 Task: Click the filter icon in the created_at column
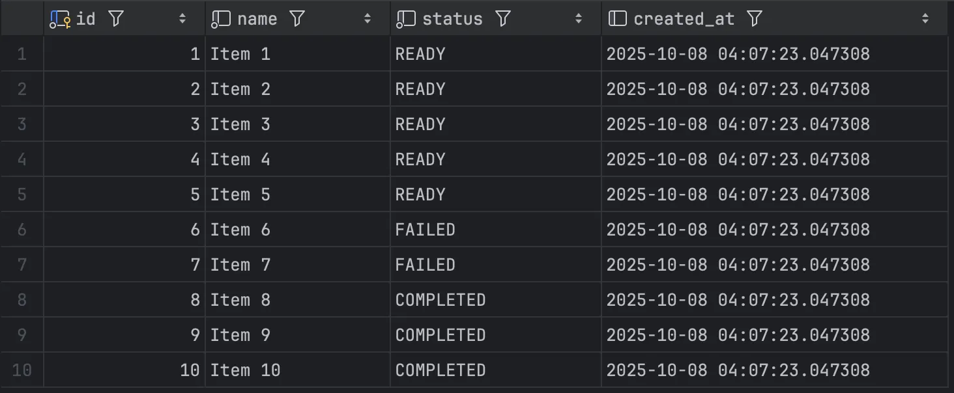tap(754, 19)
